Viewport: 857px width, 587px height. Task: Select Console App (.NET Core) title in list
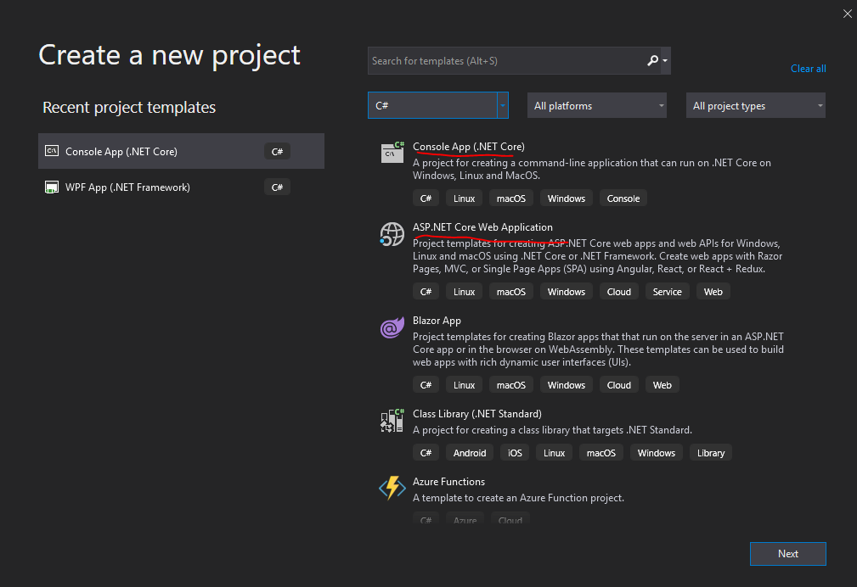click(x=468, y=147)
